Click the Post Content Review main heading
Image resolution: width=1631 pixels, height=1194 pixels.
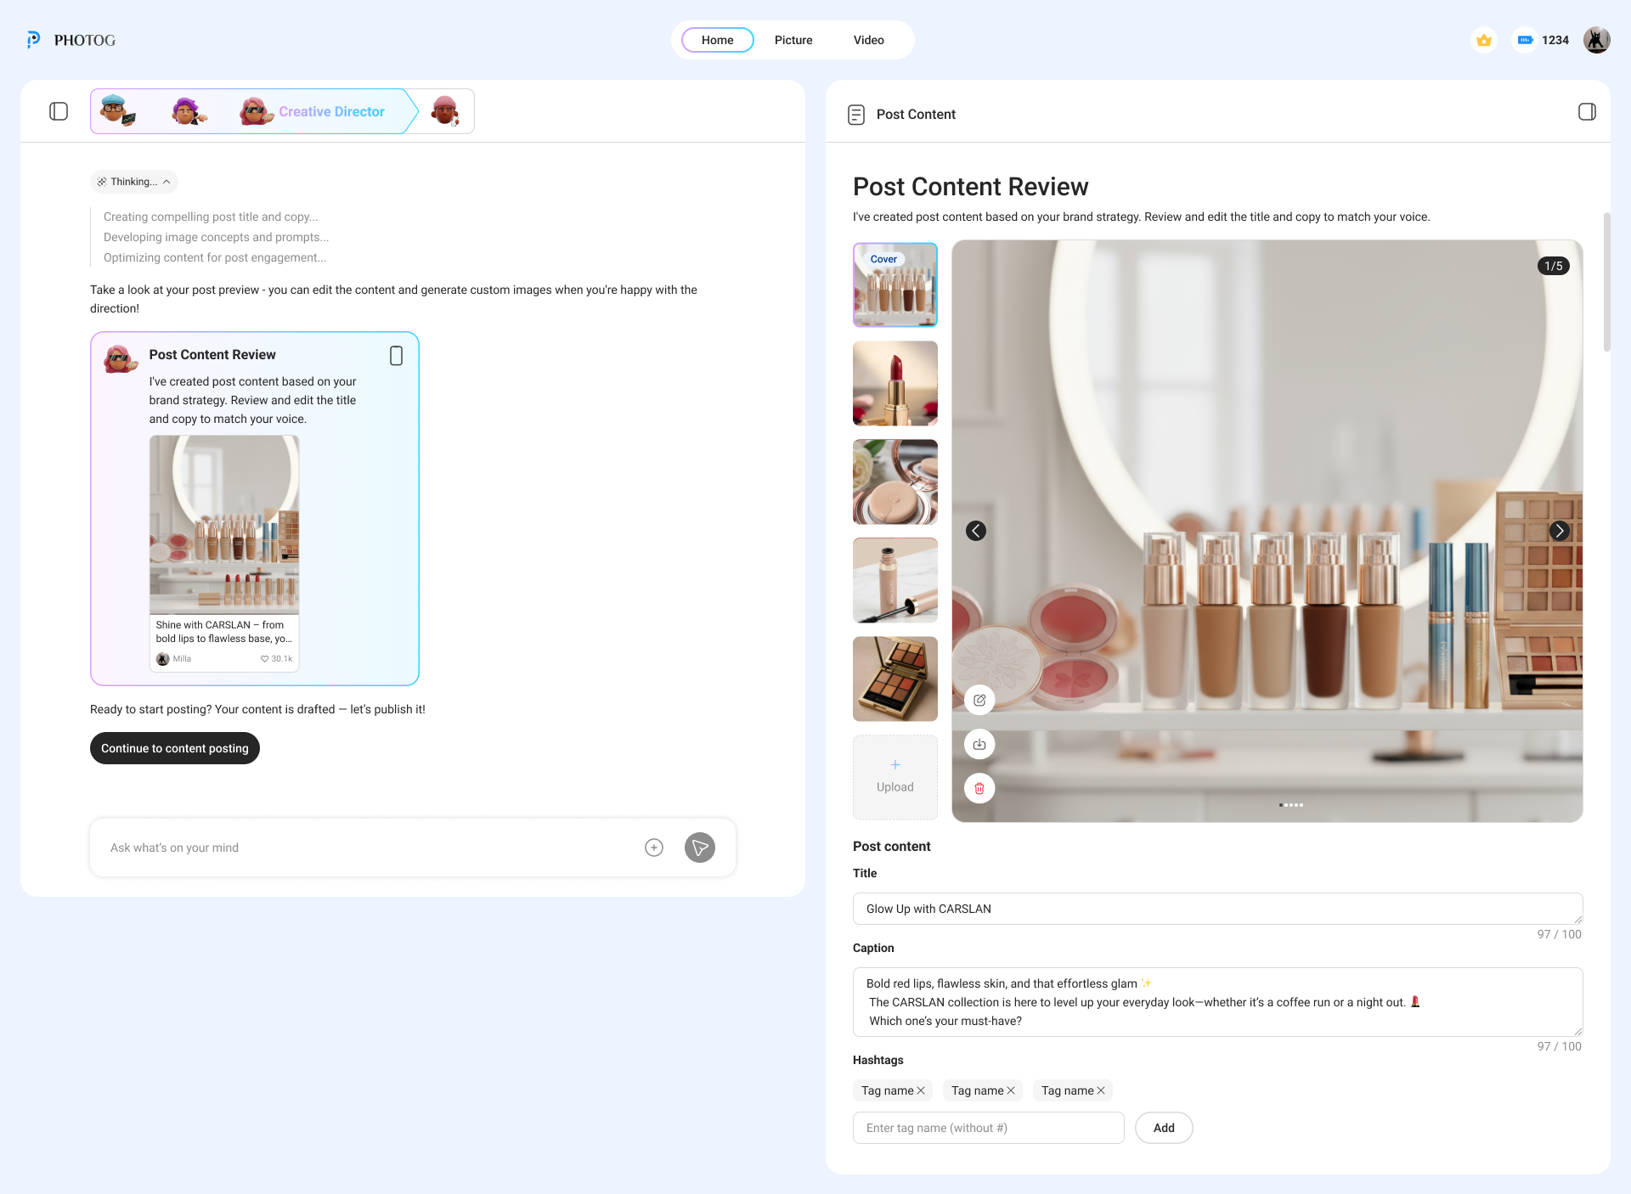[x=970, y=187]
